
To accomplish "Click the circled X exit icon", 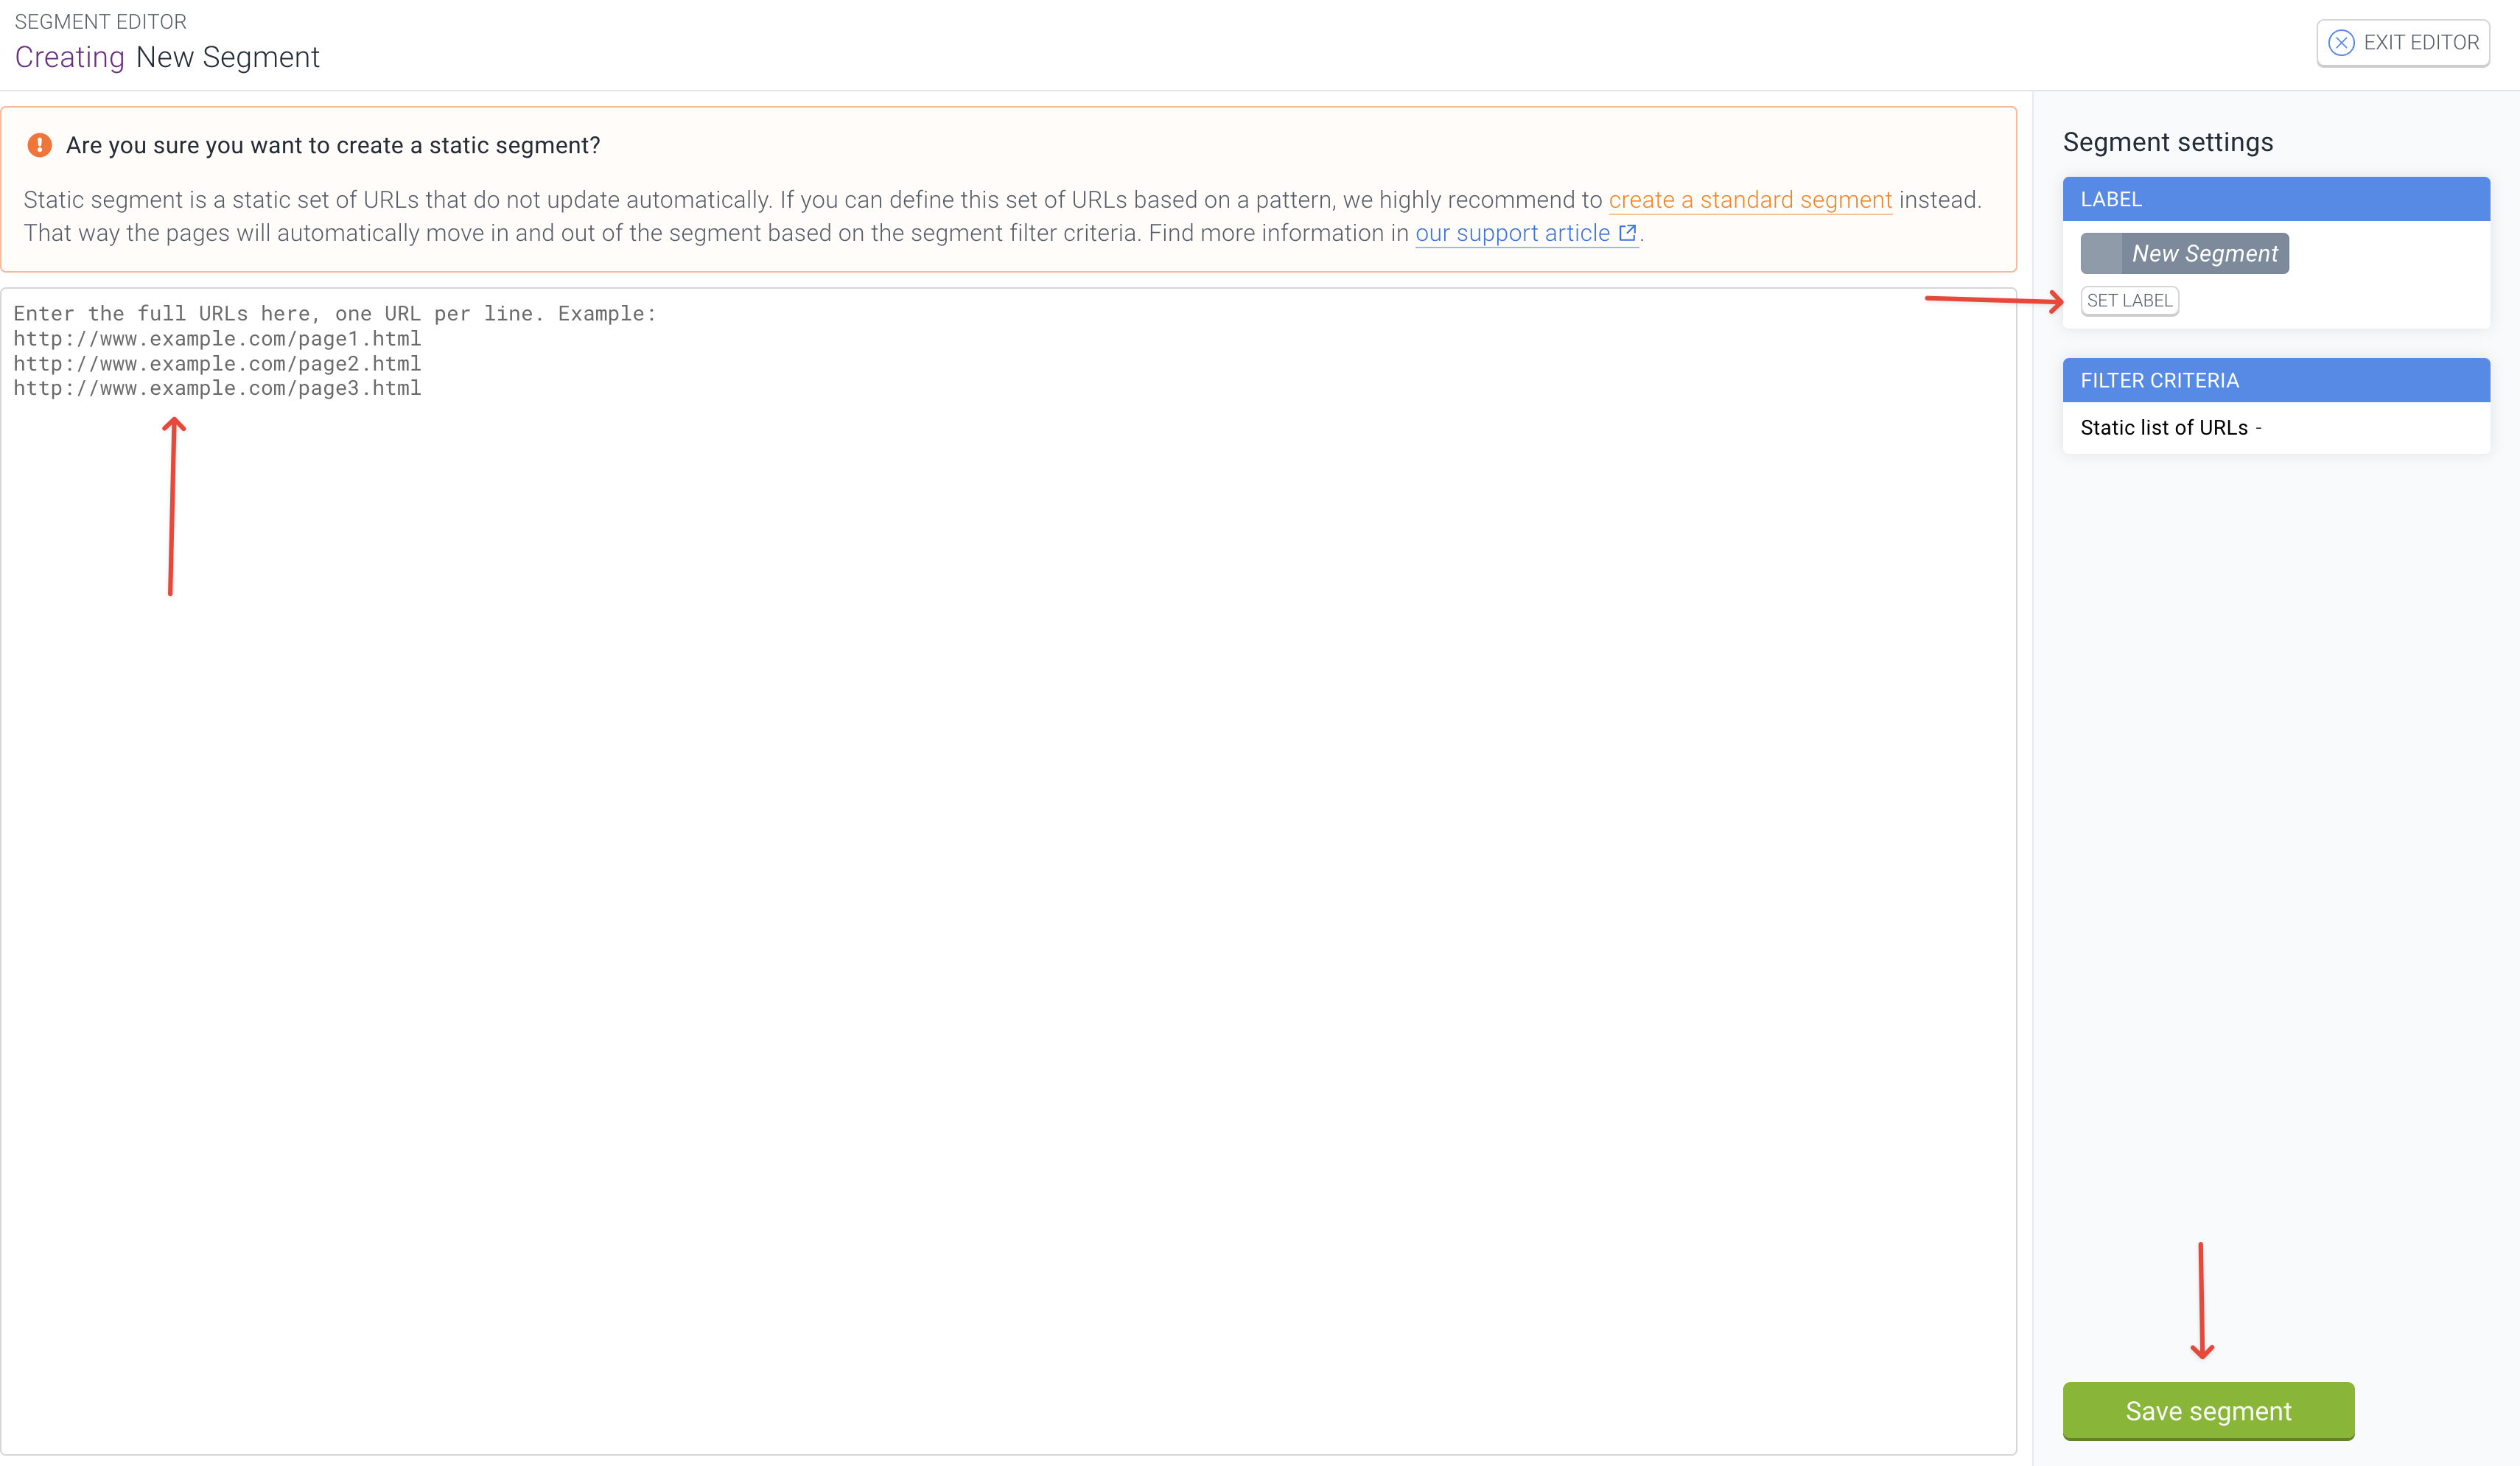I will coord(2341,43).
